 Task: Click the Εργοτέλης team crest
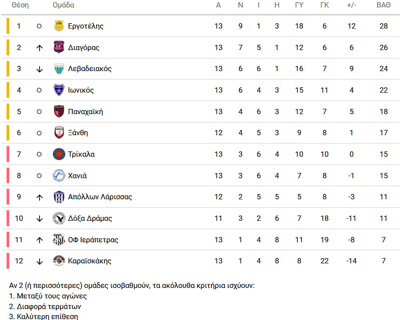[x=59, y=26]
